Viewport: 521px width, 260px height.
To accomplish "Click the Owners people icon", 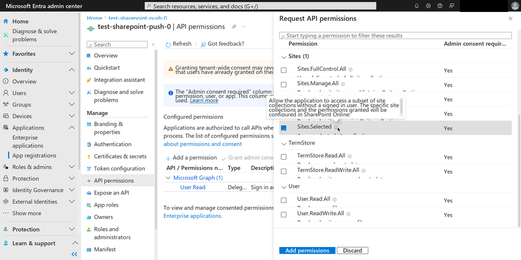I will point(89,217).
